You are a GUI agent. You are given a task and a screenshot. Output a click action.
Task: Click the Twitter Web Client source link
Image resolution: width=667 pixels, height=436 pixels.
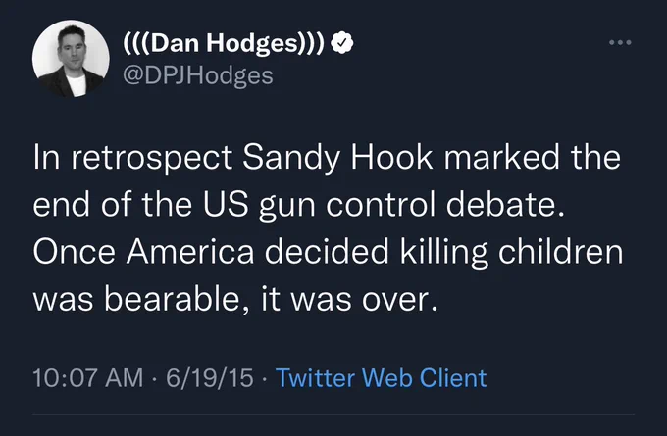381,378
